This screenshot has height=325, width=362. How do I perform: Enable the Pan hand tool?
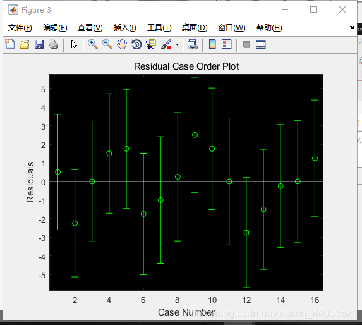(122, 44)
